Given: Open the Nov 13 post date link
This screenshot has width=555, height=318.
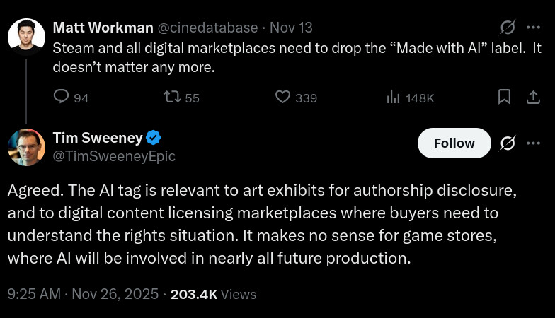Looking at the screenshot, I should (292, 28).
